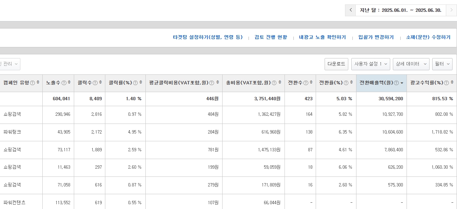Click sort arrows on 전환율(%) column
This screenshot has width=457, height=209.
coord(351,83)
